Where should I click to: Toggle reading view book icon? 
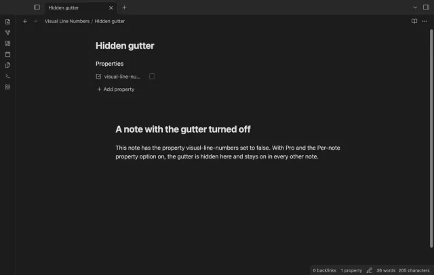[x=414, y=21]
